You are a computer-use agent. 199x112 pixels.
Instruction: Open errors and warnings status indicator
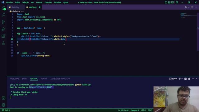coord(6,110)
